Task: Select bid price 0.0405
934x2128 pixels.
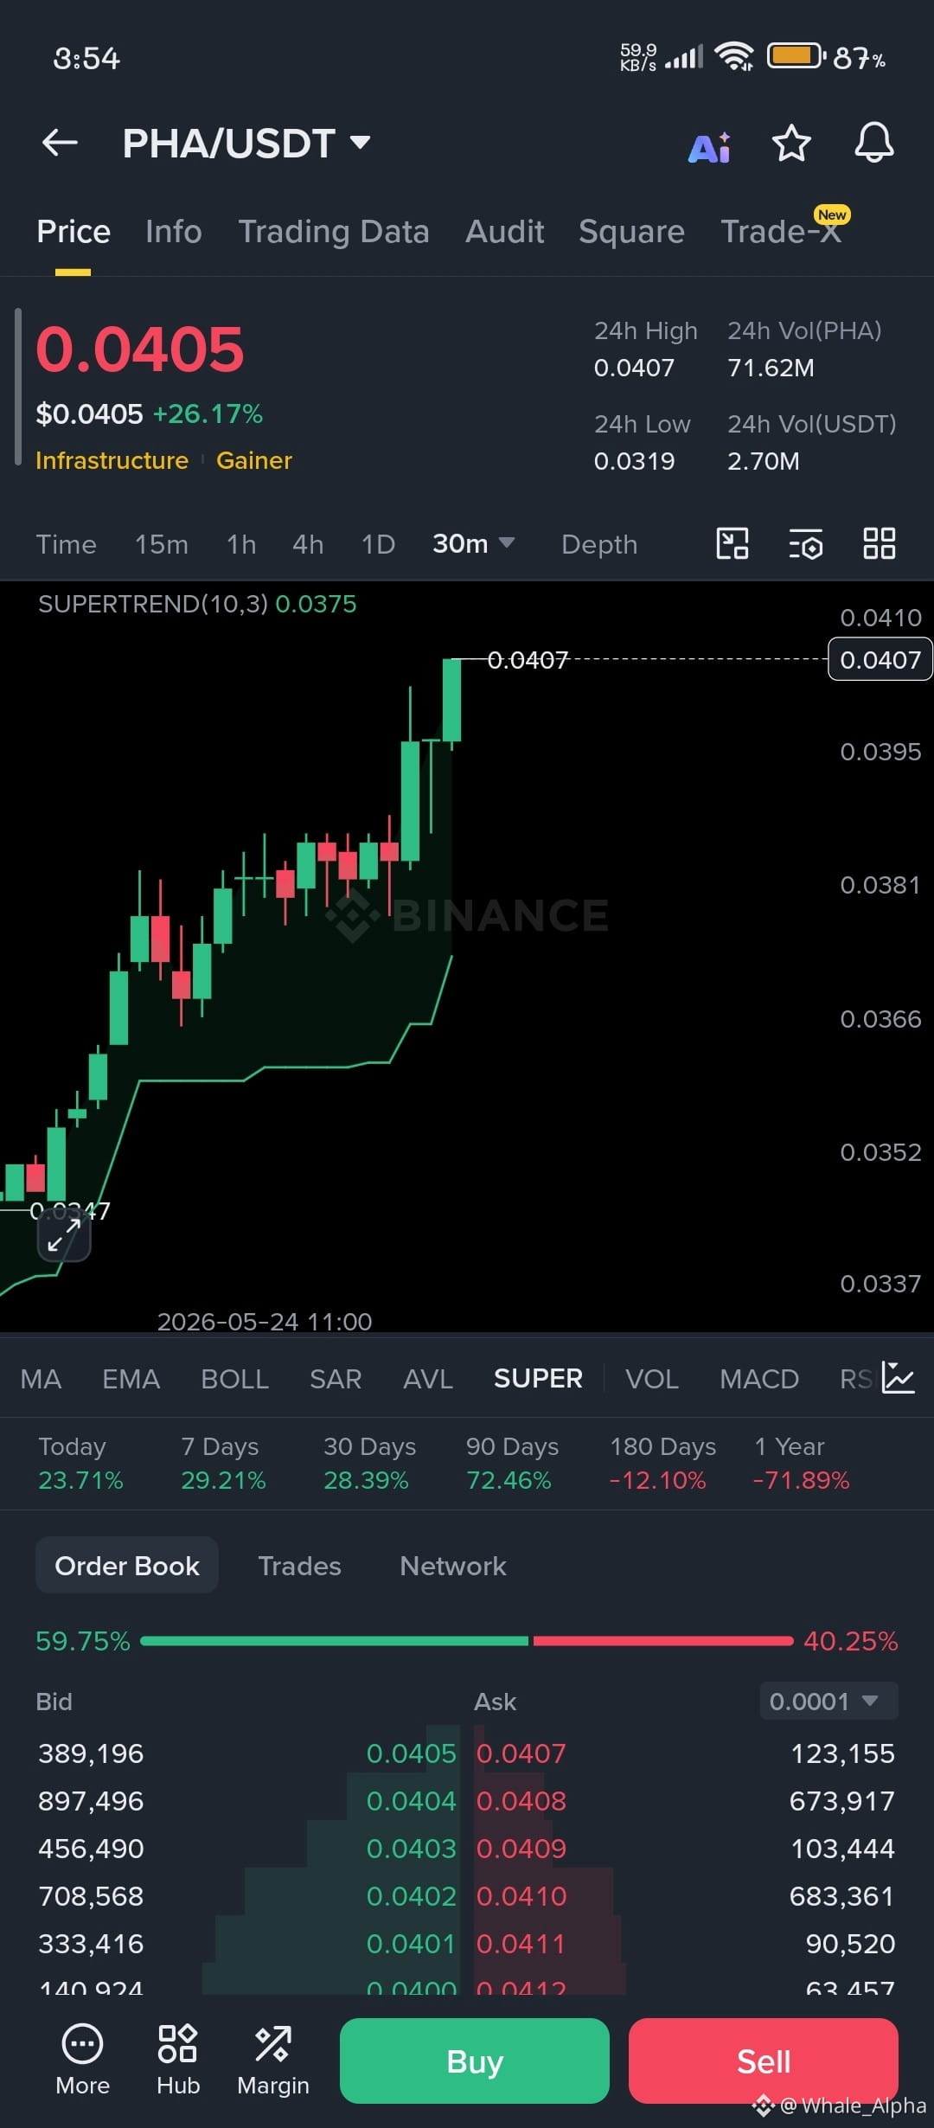Action: (x=411, y=1753)
